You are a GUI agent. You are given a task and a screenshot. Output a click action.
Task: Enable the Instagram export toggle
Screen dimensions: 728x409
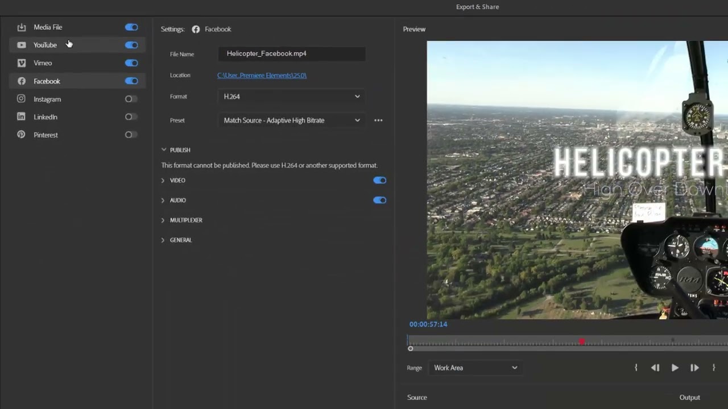(x=131, y=99)
